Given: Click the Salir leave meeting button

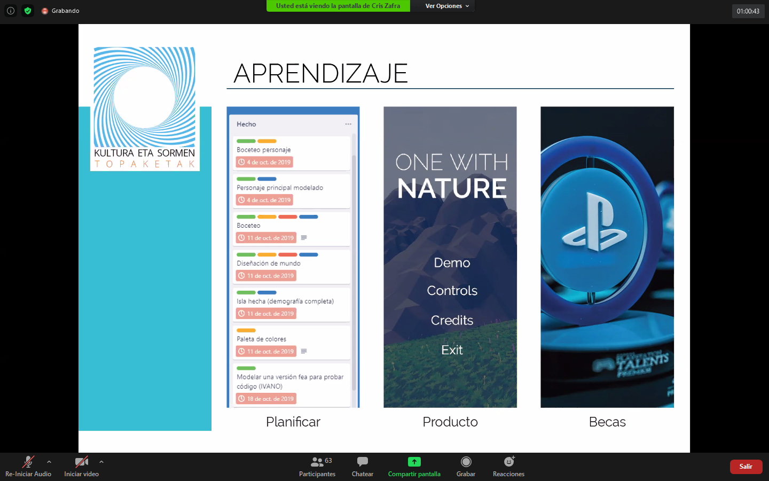Looking at the screenshot, I should click(x=746, y=467).
